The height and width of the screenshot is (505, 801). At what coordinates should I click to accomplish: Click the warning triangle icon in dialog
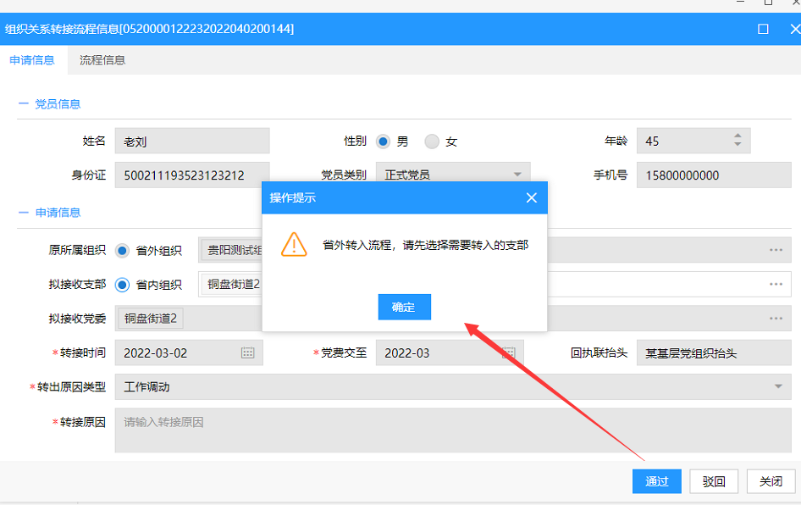294,244
